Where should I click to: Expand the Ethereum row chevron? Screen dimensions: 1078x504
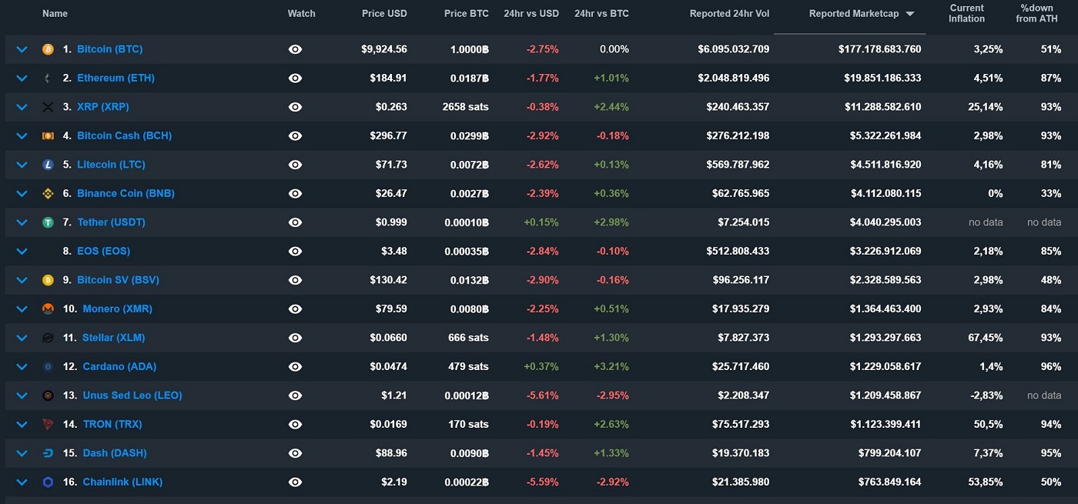22,78
